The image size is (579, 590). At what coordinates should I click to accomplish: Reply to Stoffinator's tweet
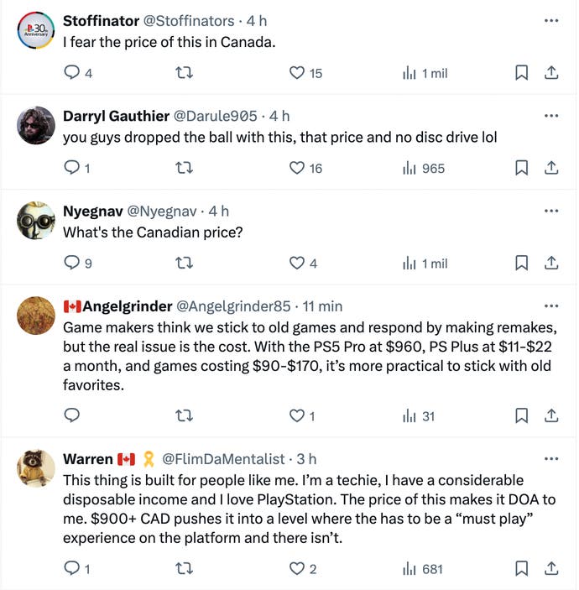pos(72,73)
